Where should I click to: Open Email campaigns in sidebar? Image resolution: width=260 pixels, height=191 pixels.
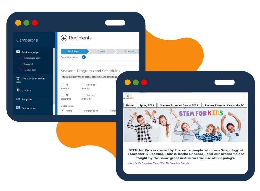(x=31, y=52)
